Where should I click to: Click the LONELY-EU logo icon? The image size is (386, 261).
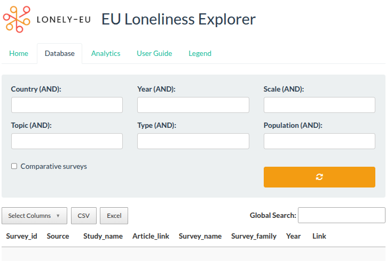pos(17,20)
